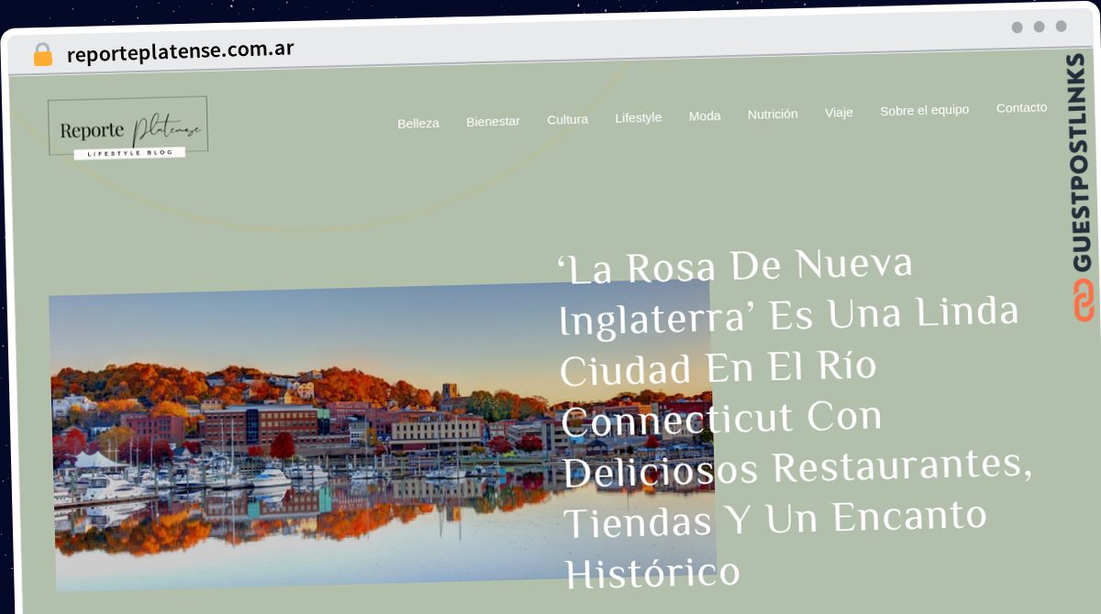Navigate to Moda
Screen dimensions: 1101x614
(x=705, y=115)
